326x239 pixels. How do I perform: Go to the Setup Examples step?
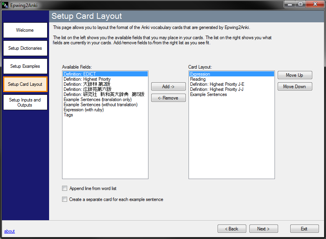click(x=25, y=66)
